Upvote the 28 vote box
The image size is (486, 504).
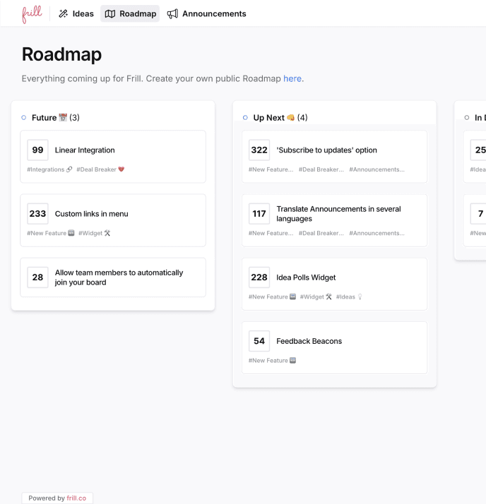click(37, 277)
